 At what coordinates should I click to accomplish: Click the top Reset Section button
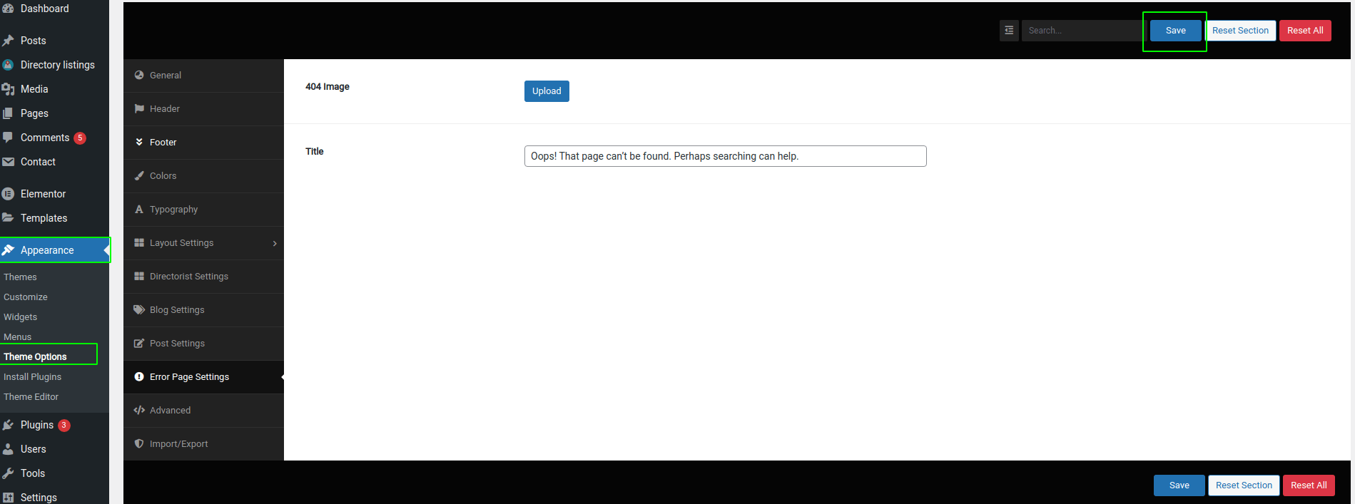[x=1240, y=31]
